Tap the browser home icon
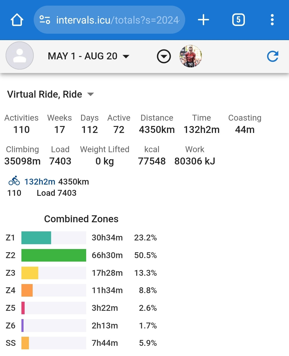The width and height of the screenshot is (289, 356). tap(17, 20)
